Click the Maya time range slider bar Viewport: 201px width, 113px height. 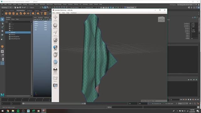tap(54, 104)
